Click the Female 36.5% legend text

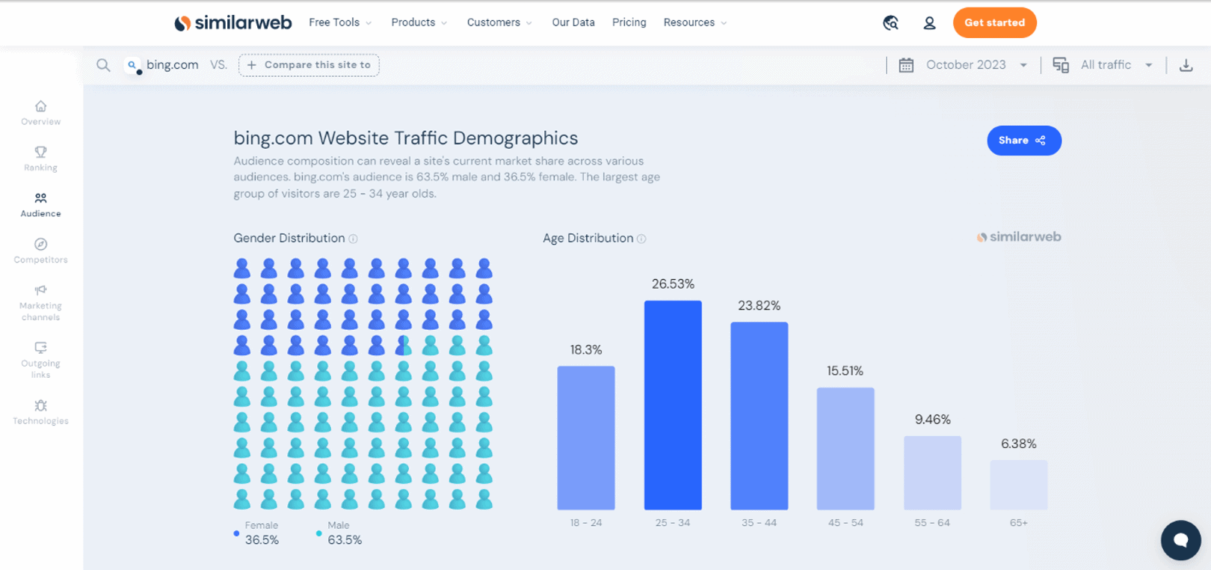(x=262, y=533)
